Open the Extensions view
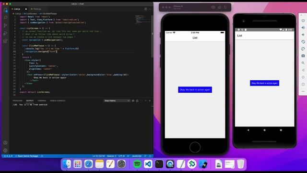The height and width of the screenshot is (173, 307). click(5, 41)
